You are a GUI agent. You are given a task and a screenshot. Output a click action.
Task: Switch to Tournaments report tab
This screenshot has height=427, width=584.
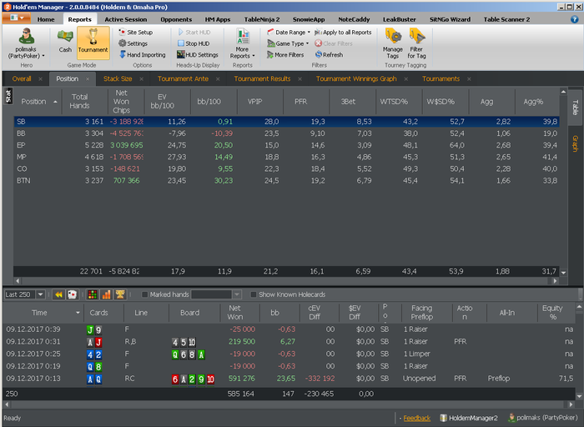(441, 79)
